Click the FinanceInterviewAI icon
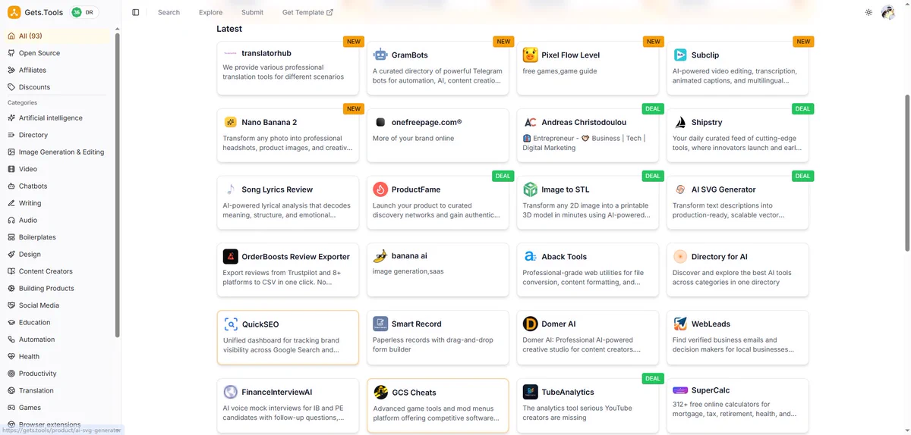The height and width of the screenshot is (435, 911). 231,392
